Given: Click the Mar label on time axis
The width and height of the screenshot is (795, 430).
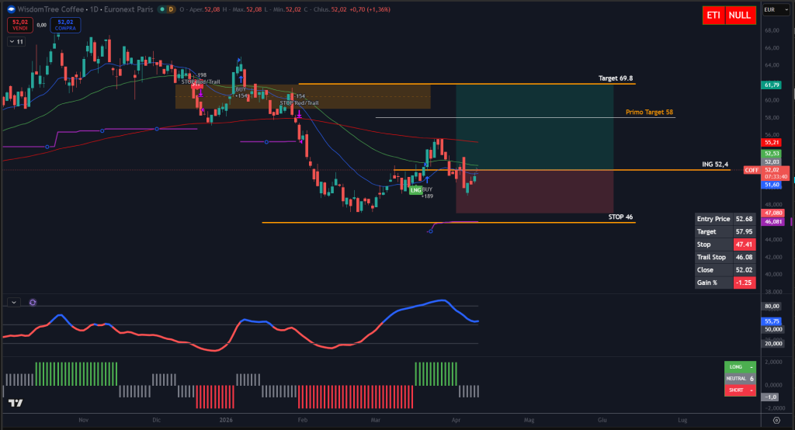Looking at the screenshot, I should [x=376, y=421].
